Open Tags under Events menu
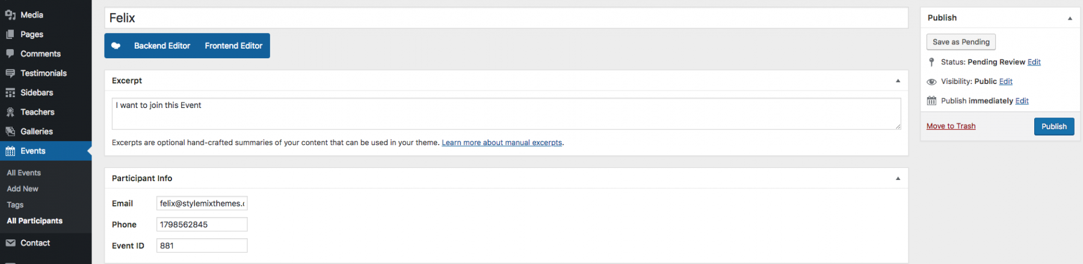Screen dimensions: 1083x264 coord(15,205)
